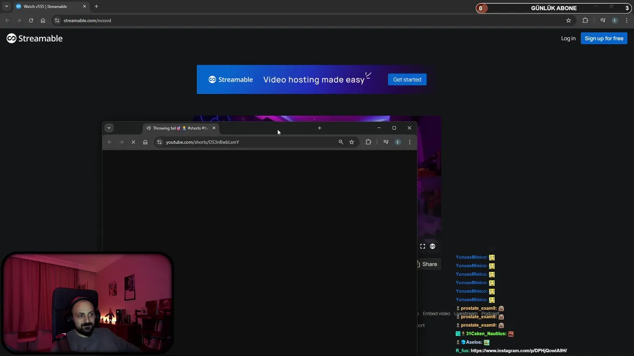The image size is (634, 356).
Task: Click the 'Log in' link
Action: point(568,39)
